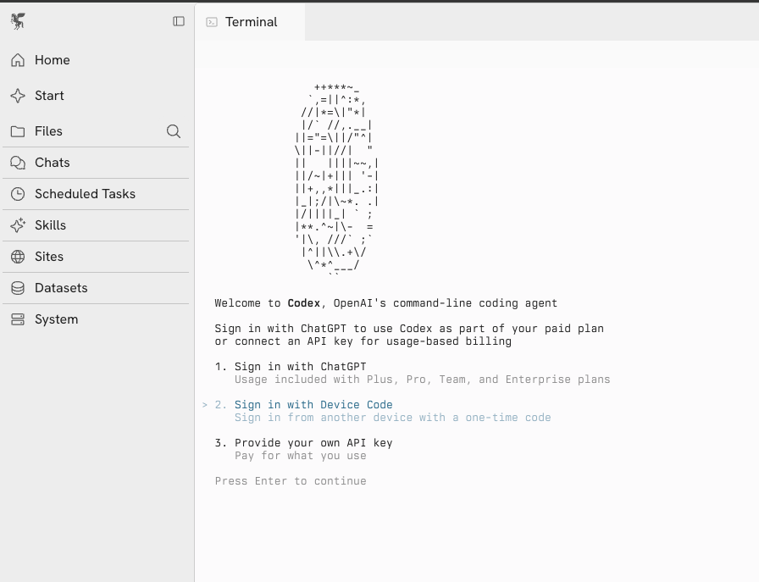This screenshot has width=759, height=582.
Task: Click the Skills sparkles icon
Action: (18, 225)
